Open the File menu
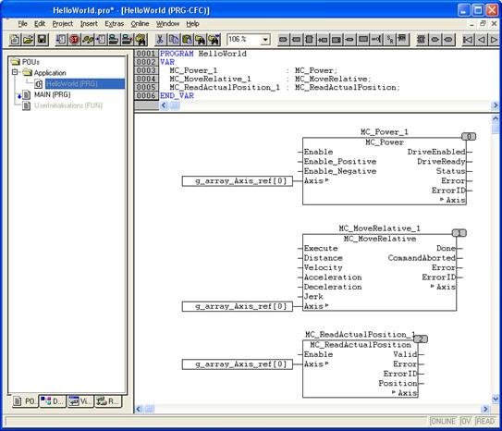The image size is (502, 431). point(22,24)
